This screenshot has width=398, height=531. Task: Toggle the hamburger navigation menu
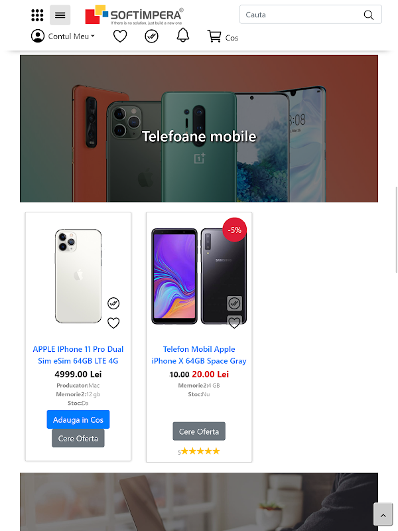pos(60,15)
